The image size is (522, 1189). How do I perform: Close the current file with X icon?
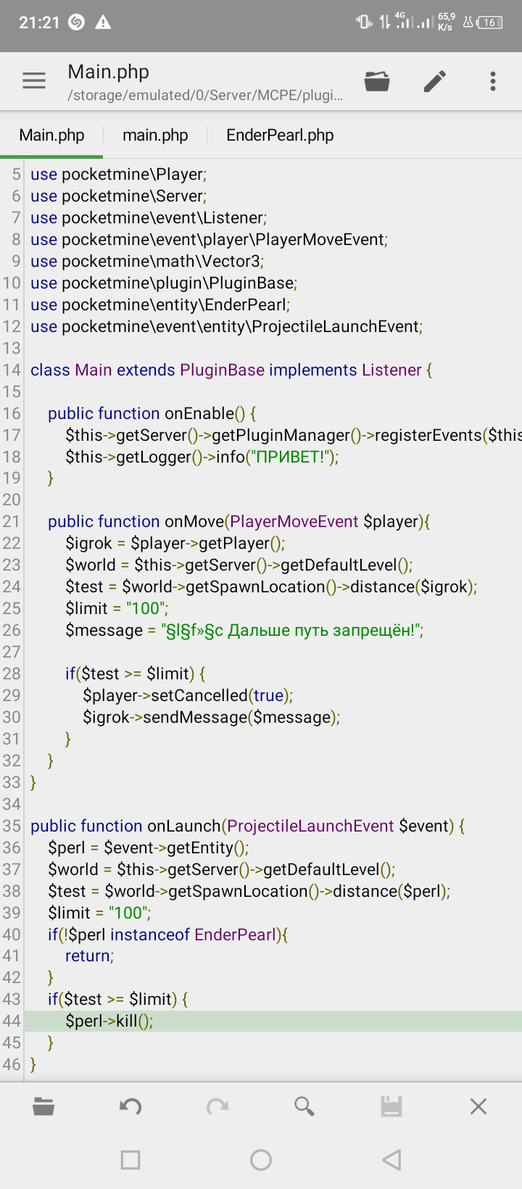pos(478,1106)
